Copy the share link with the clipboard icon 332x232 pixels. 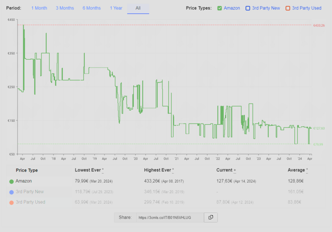click(211, 217)
